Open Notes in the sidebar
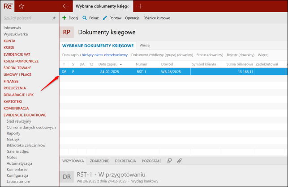Image resolution: width=288 pixels, height=187 pixels. 12,158
